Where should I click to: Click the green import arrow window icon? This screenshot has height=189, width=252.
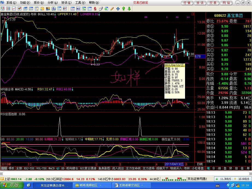click(106, 9)
